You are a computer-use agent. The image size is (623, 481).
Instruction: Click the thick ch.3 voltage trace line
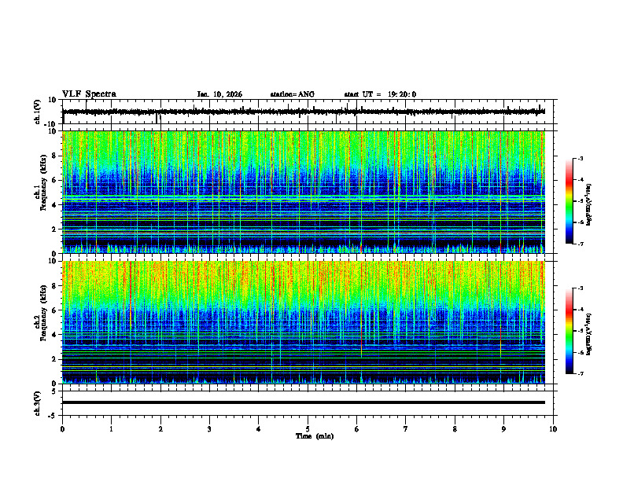coord(303,402)
